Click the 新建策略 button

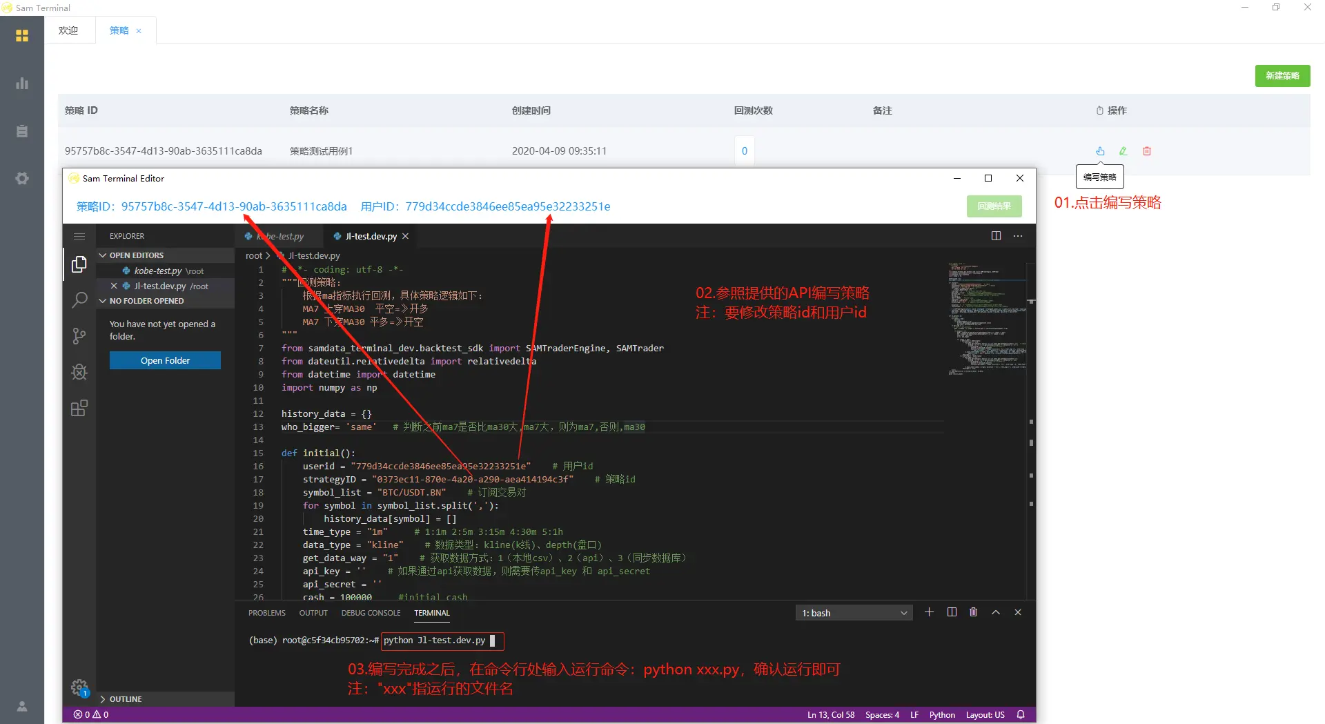pyautogui.click(x=1282, y=76)
